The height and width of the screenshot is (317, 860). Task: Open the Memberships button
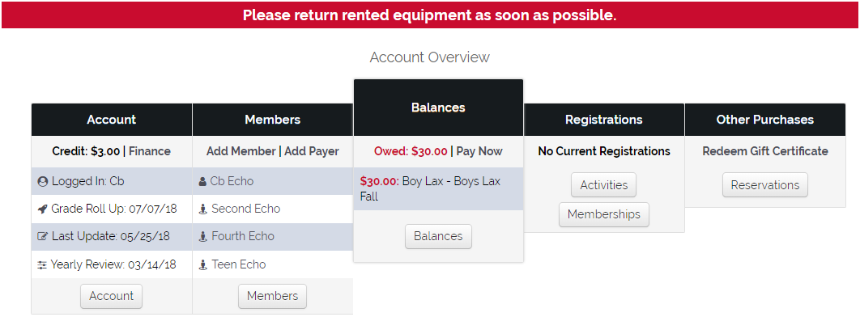tap(604, 214)
